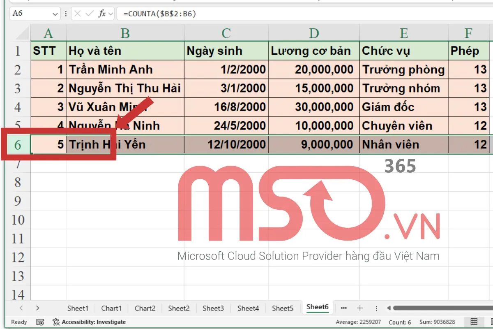Expand the formula bar with its chevron
Image resolution: width=493 pixels, height=329 pixels.
click(x=111, y=13)
